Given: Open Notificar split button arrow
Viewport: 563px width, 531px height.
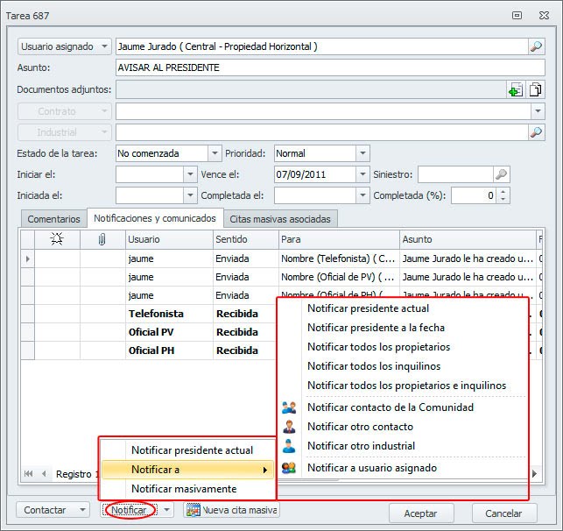Looking at the screenshot, I should tap(166, 510).
